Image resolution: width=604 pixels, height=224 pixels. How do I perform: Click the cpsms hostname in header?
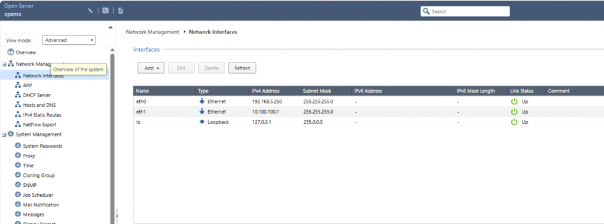coord(13,14)
